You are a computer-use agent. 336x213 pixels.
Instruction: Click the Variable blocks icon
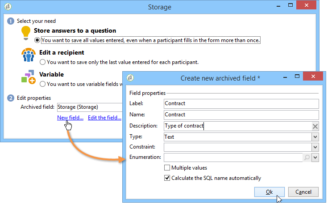(28, 77)
